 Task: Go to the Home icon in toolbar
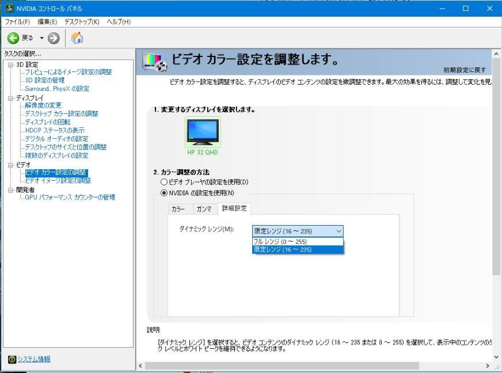(77, 38)
